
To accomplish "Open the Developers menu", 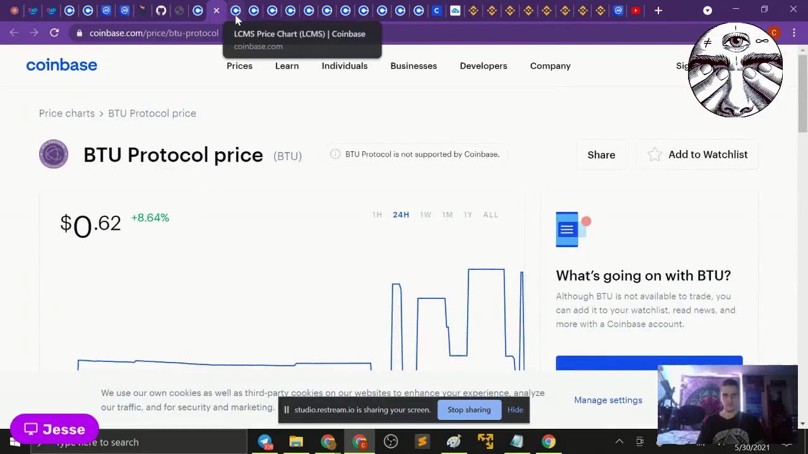I will [484, 66].
